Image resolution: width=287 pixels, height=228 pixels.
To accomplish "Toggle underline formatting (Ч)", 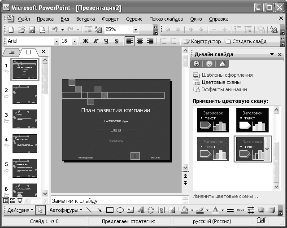I will [106, 41].
